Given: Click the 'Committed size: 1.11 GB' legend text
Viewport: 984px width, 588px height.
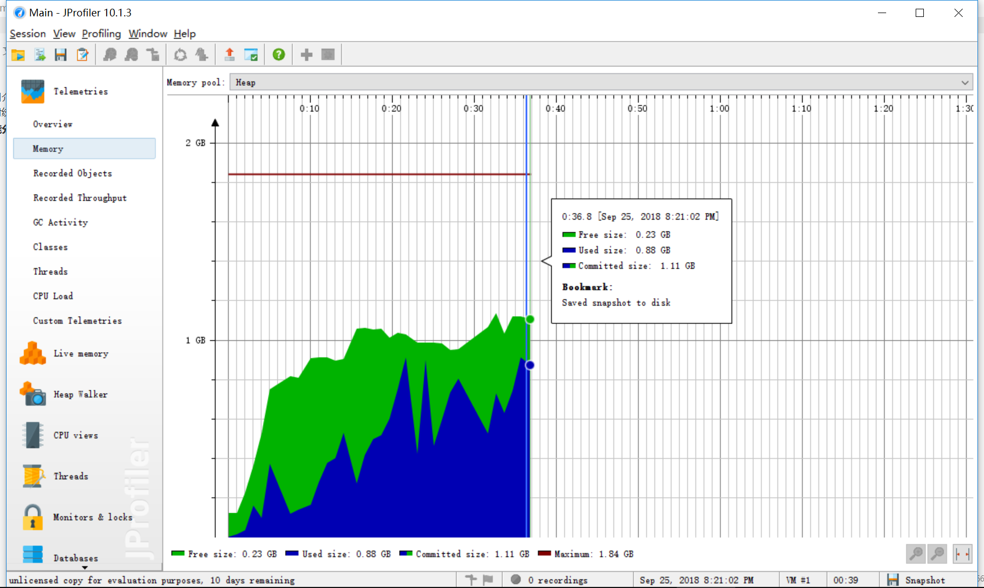Looking at the screenshot, I should coord(472,554).
